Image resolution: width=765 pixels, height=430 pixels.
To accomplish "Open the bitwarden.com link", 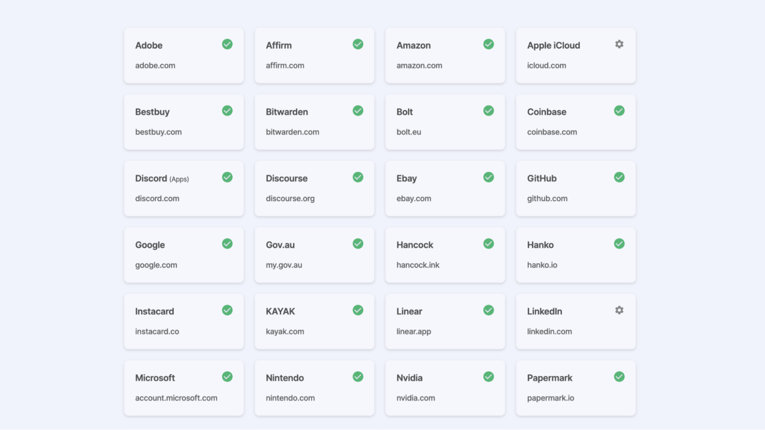I will [292, 132].
